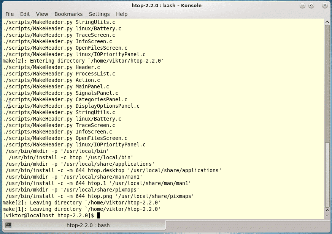The image size is (332, 234).
Task: Click the Header.c MakeHeader line
Action: 51,67
